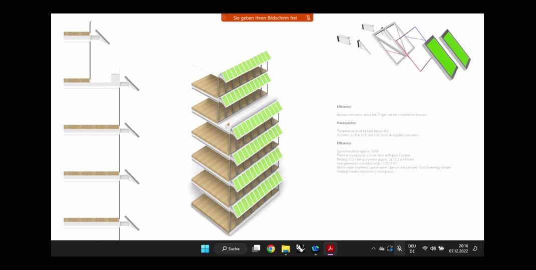Switch keyboard language DEU DE
This screenshot has width=536, height=270.
(x=412, y=248)
